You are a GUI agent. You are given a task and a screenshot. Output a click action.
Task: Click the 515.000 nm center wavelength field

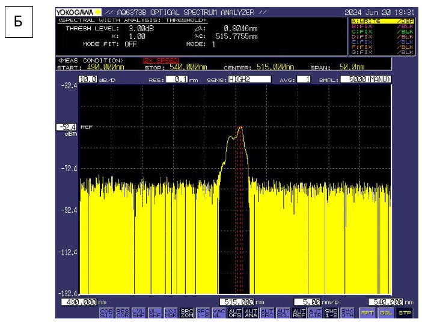(236, 302)
